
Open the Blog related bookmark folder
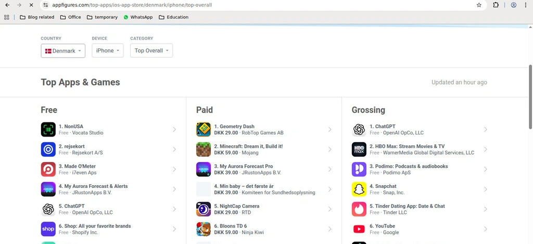pos(37,17)
